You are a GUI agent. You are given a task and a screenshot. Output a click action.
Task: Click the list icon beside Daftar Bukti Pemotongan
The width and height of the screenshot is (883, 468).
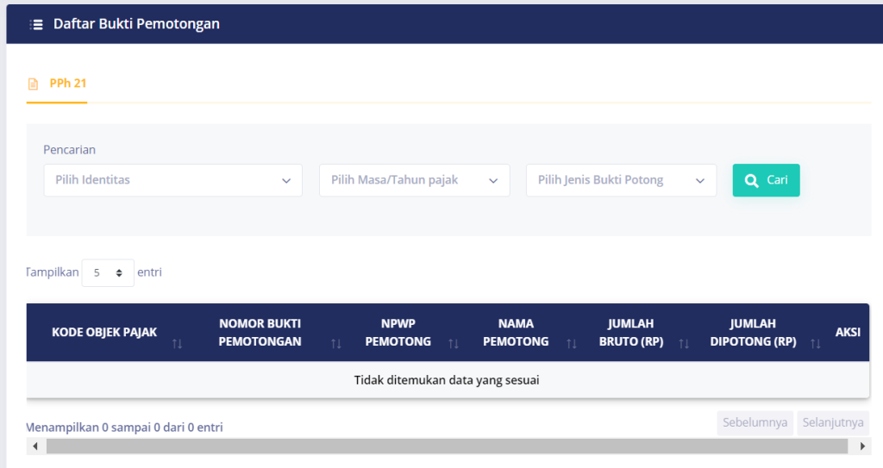pyautogui.click(x=36, y=24)
